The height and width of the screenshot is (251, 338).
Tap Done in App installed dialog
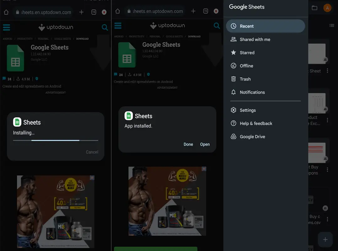click(x=188, y=144)
